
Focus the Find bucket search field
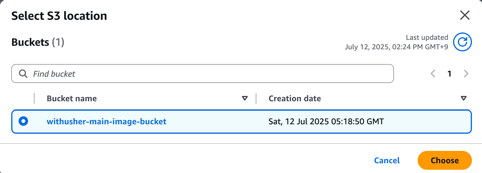203,74
